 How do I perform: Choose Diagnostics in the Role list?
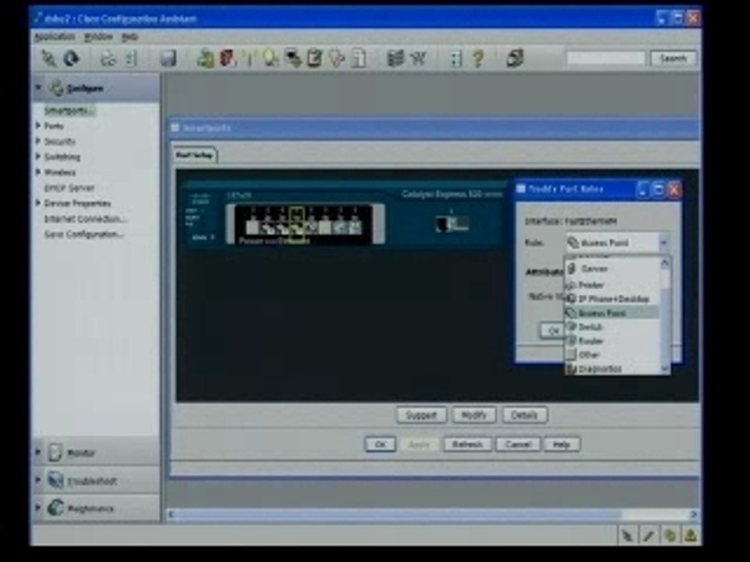612,368
